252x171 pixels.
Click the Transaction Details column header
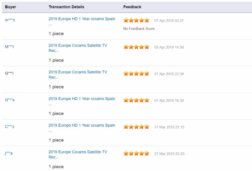coord(66,7)
